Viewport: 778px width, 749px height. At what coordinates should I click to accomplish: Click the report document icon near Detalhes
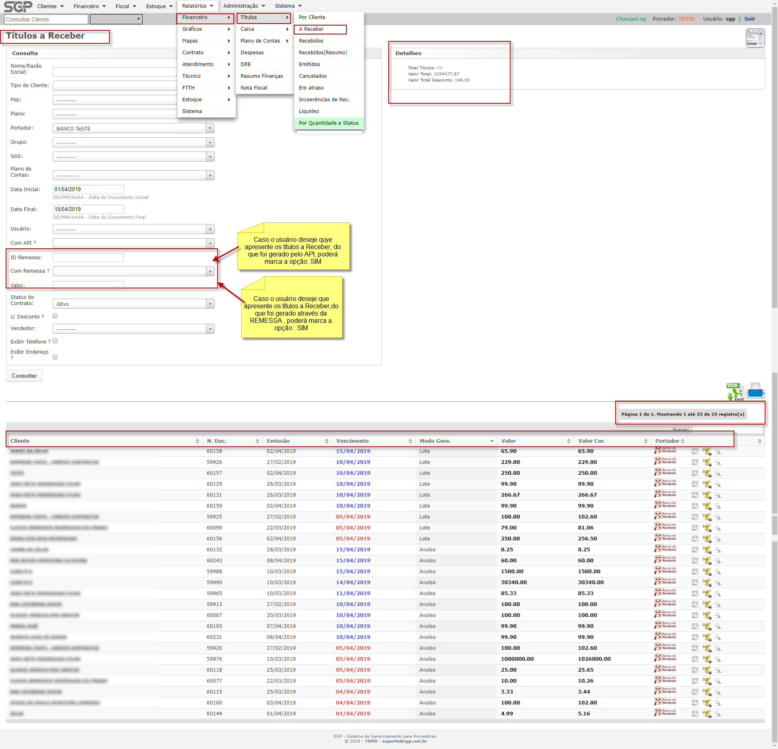point(755,38)
